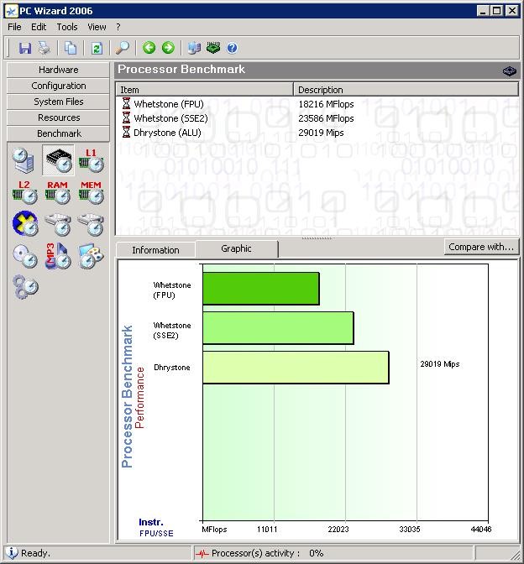Select the CD/DVD disc benchmark icon
Image resolution: width=524 pixels, height=564 pixels.
point(25,256)
